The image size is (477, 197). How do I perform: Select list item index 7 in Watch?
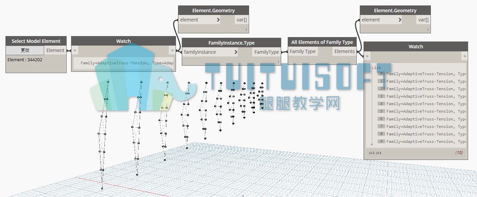pyautogui.click(x=422, y=127)
